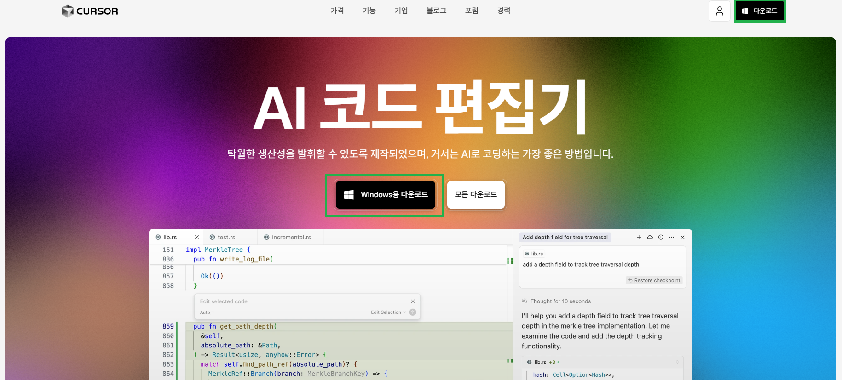Click 'impl MerkleTree {' code line

(218, 250)
